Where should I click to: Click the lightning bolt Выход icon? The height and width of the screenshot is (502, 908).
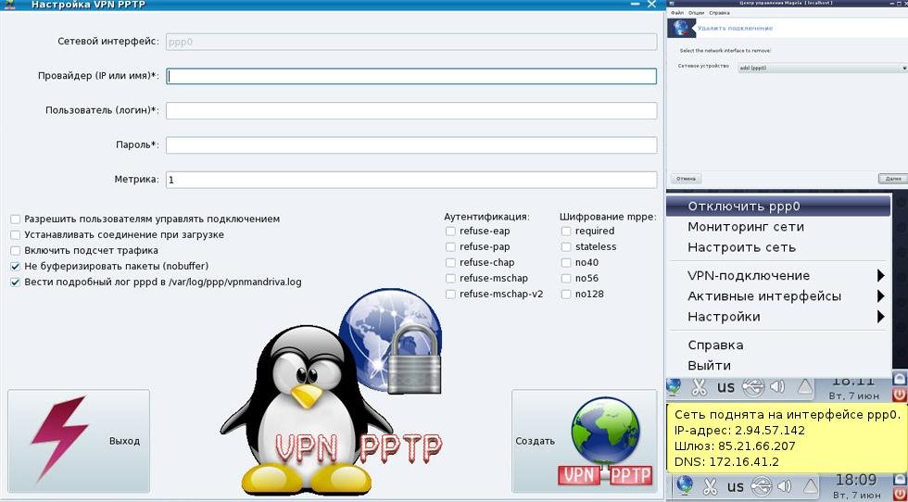pyautogui.click(x=59, y=438)
